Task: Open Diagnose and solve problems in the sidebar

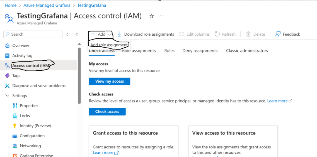Action: click(x=38, y=86)
